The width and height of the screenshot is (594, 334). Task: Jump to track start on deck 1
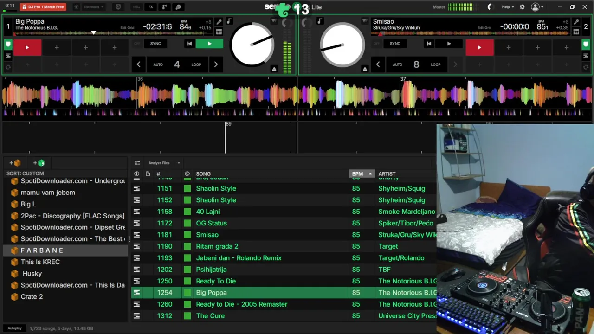(x=189, y=44)
